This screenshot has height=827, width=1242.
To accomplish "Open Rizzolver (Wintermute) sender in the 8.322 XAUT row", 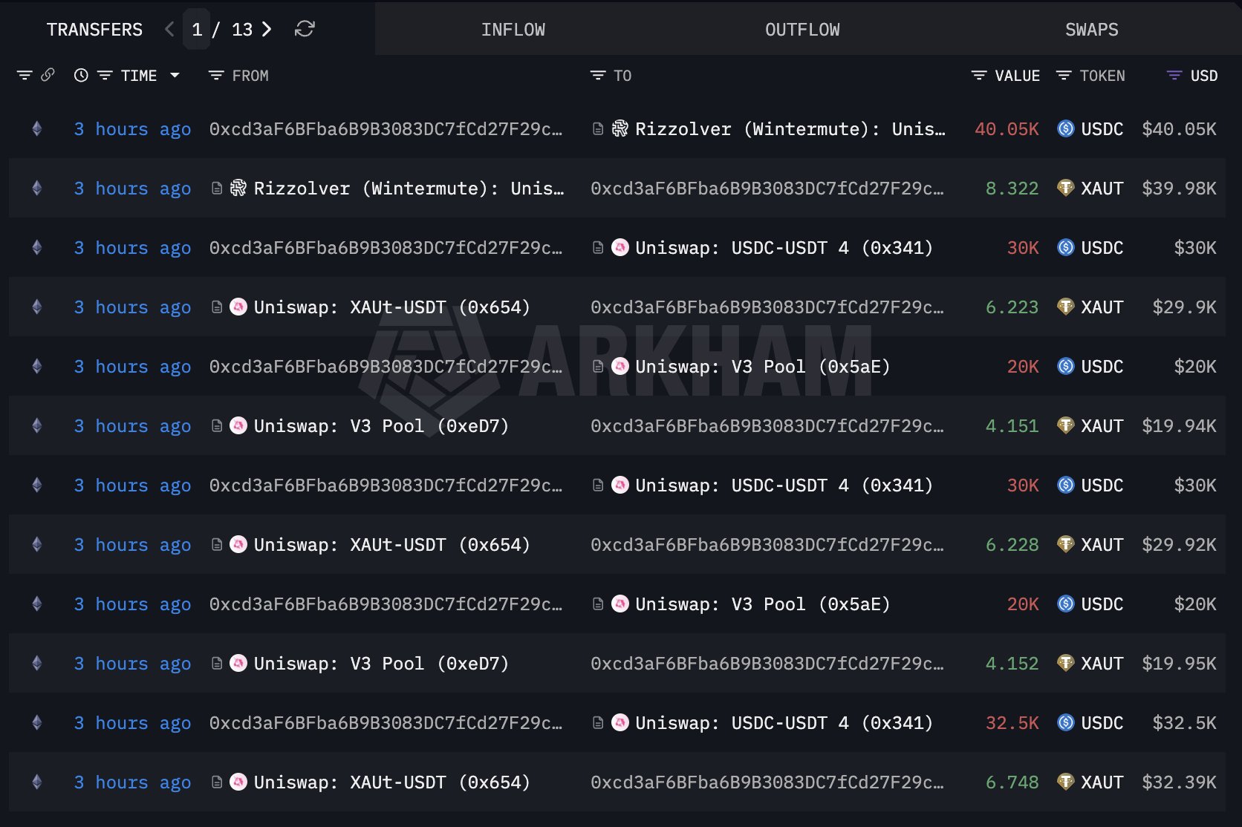I will click(409, 189).
